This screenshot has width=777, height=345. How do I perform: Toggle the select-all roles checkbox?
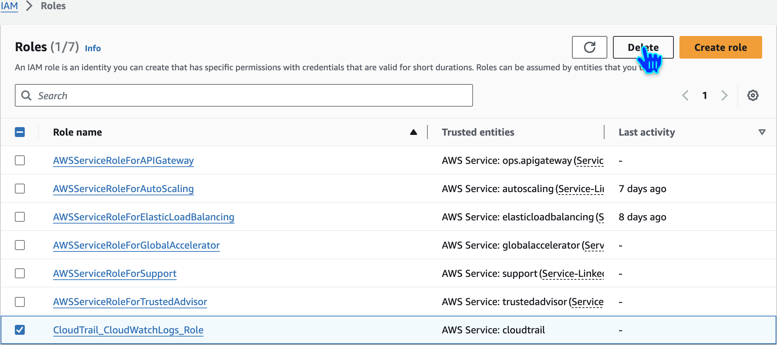[20, 132]
